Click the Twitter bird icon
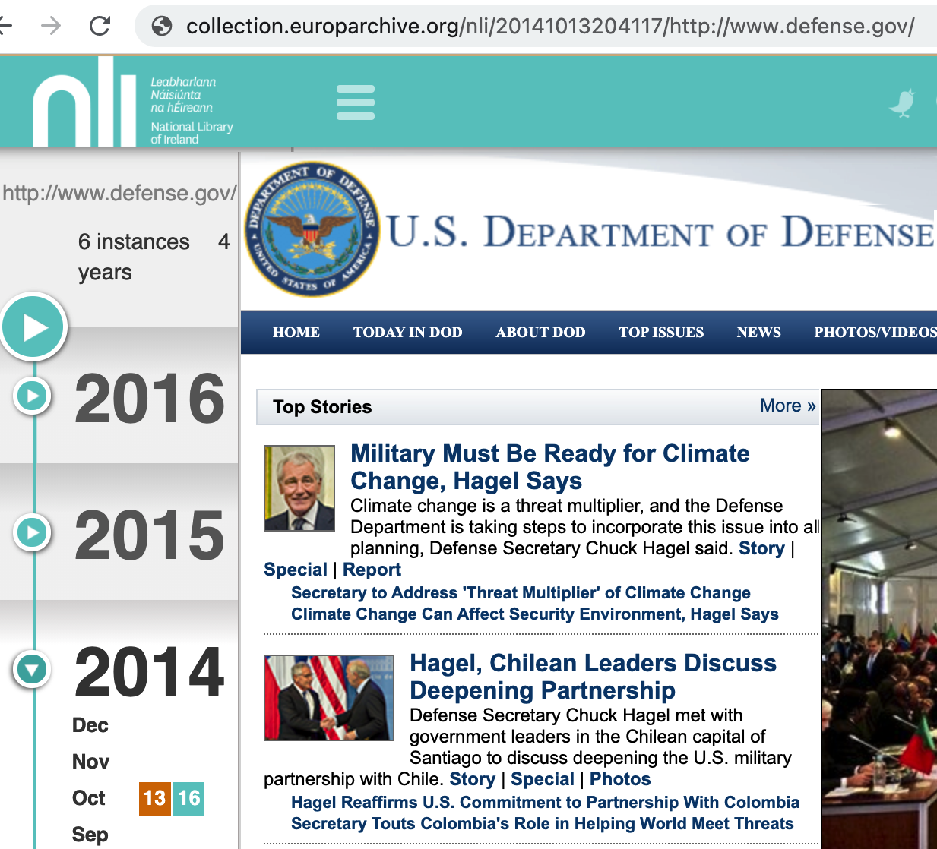937x849 pixels. pyautogui.click(x=902, y=104)
